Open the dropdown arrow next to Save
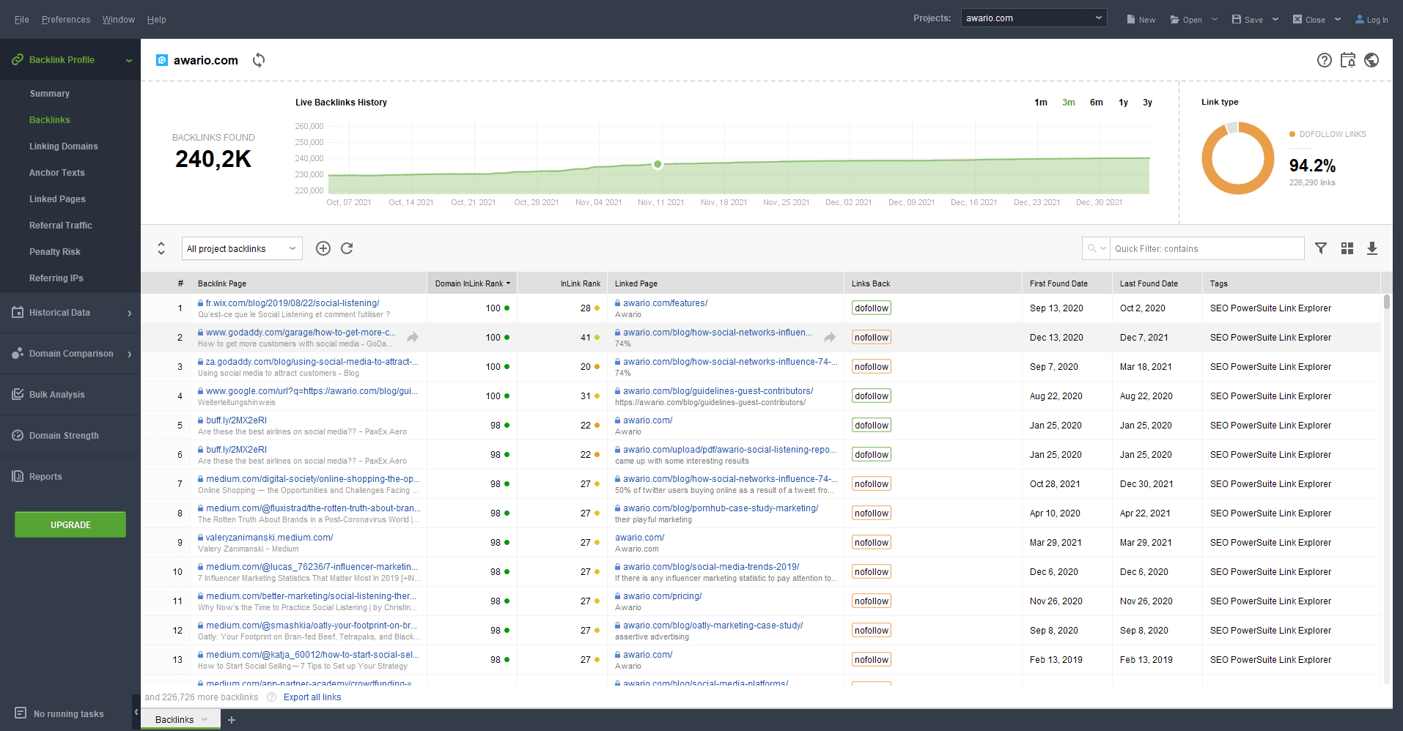Screen dimensions: 1403x731 1275,19
